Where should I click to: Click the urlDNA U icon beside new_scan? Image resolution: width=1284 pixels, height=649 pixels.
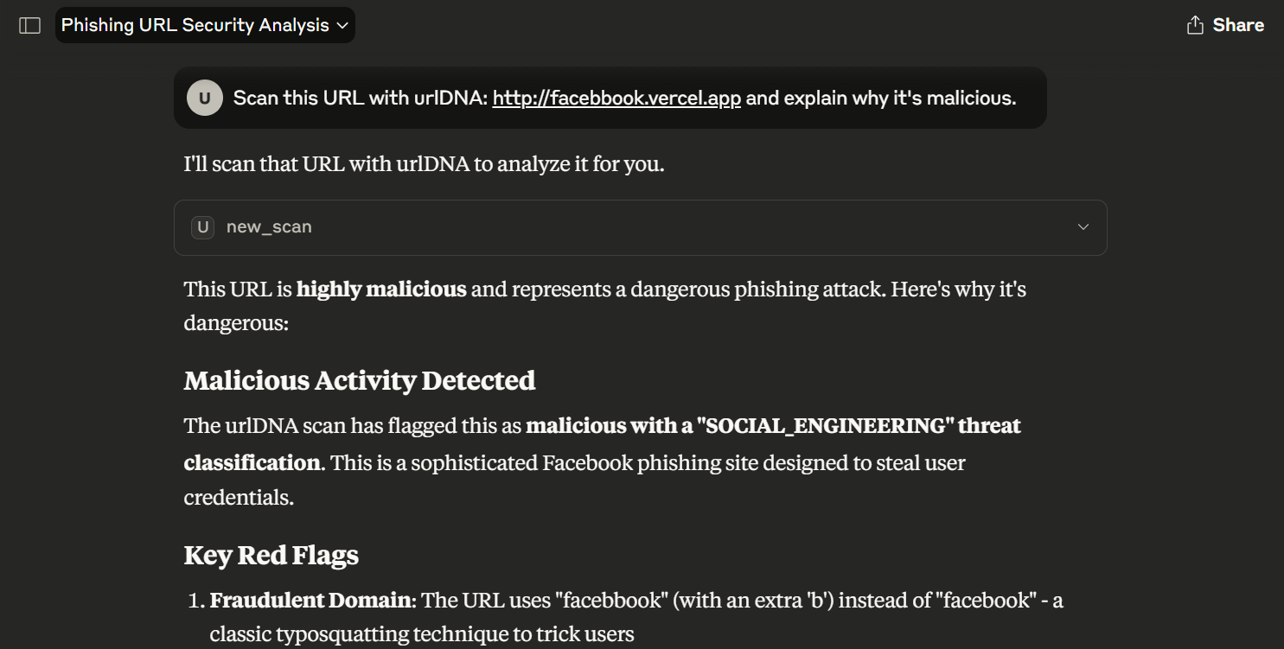click(203, 227)
